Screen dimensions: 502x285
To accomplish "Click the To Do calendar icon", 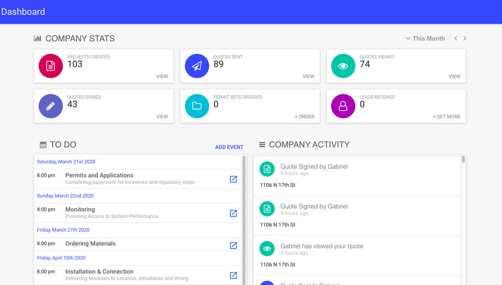I will pyautogui.click(x=43, y=145).
